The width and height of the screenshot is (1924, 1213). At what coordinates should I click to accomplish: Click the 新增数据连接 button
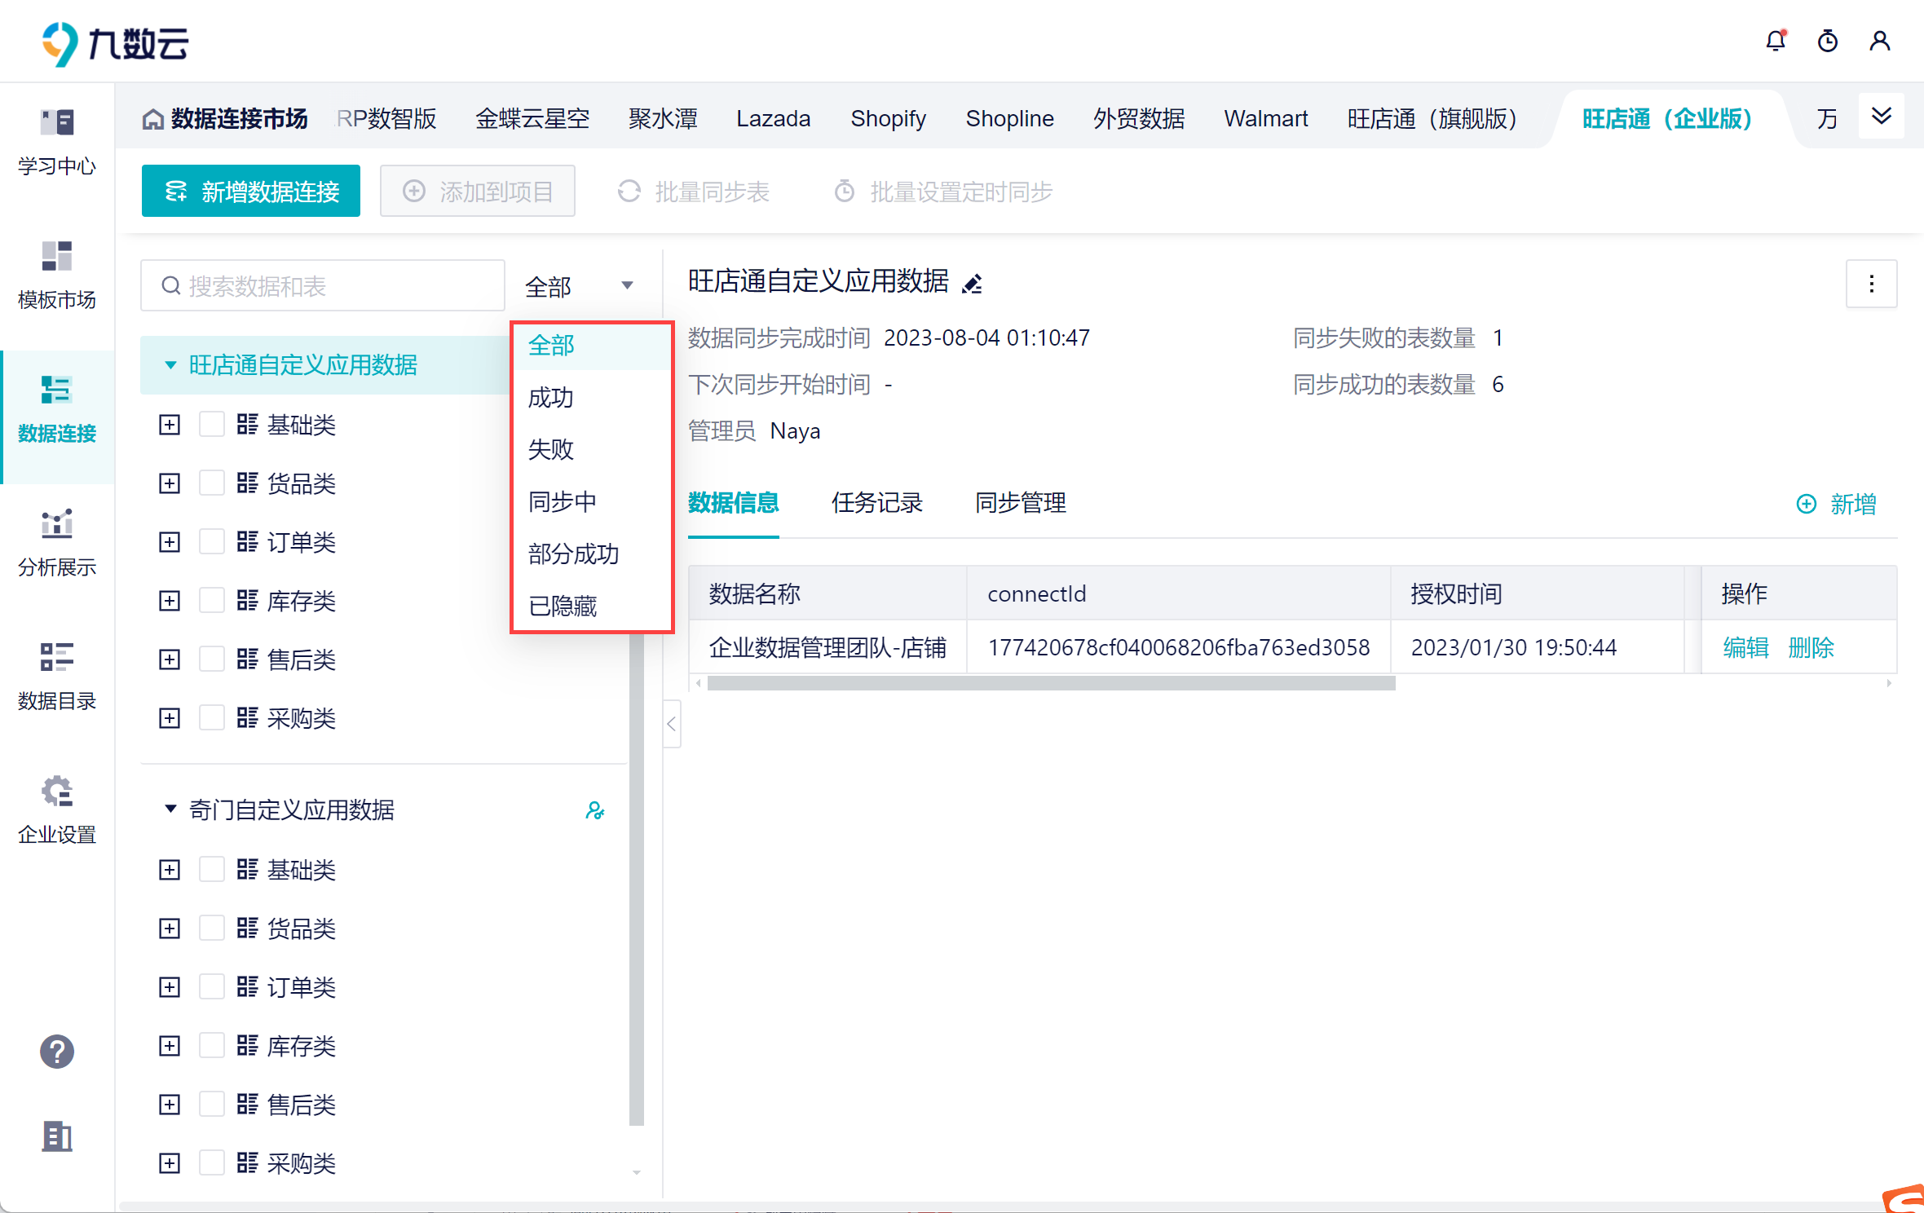coord(251,192)
